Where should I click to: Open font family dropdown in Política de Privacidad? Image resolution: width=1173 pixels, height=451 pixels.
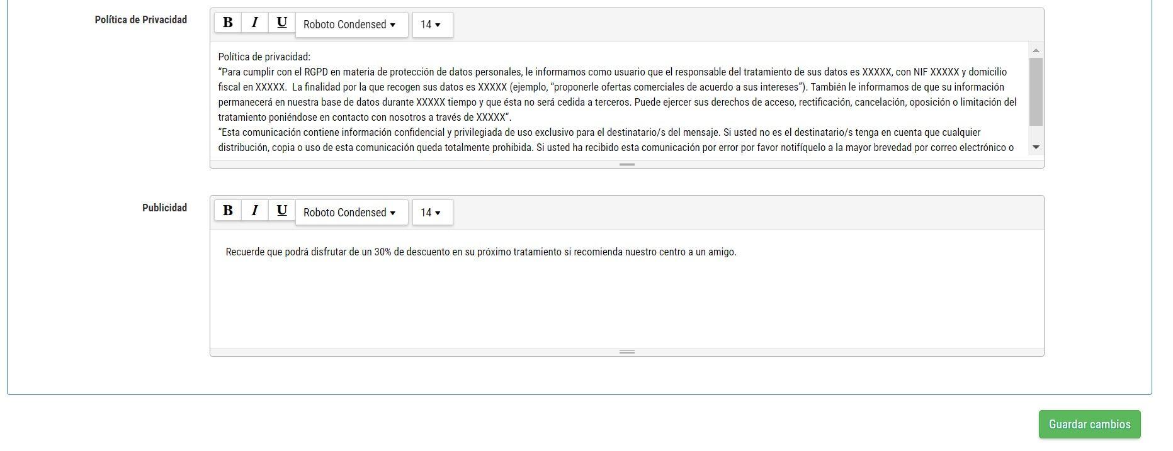tap(351, 25)
